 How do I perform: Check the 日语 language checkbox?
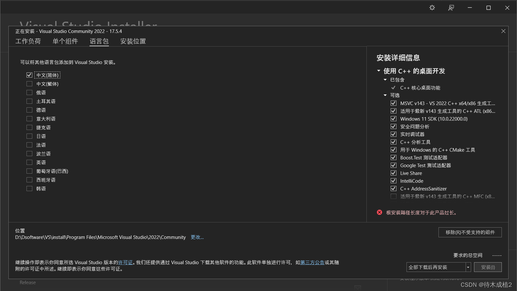point(29,136)
